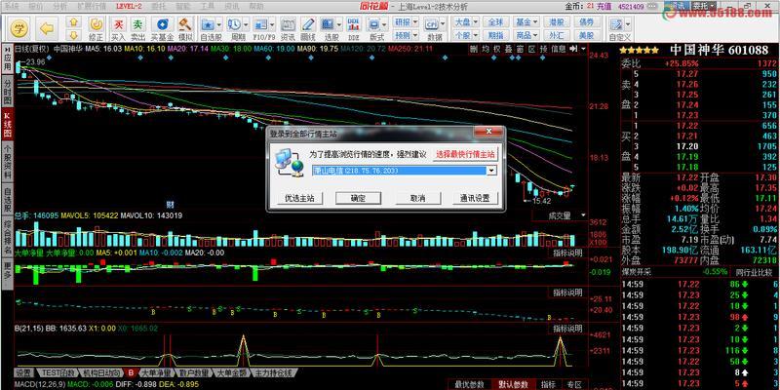The image size is (780, 390).
Task: Expand the server selection combo box arrow
Action: point(491,171)
